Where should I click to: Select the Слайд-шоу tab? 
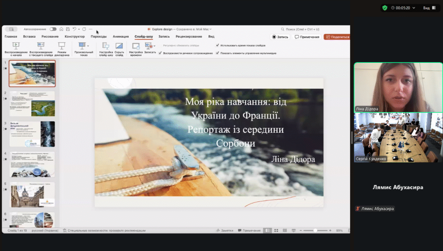(144, 36)
